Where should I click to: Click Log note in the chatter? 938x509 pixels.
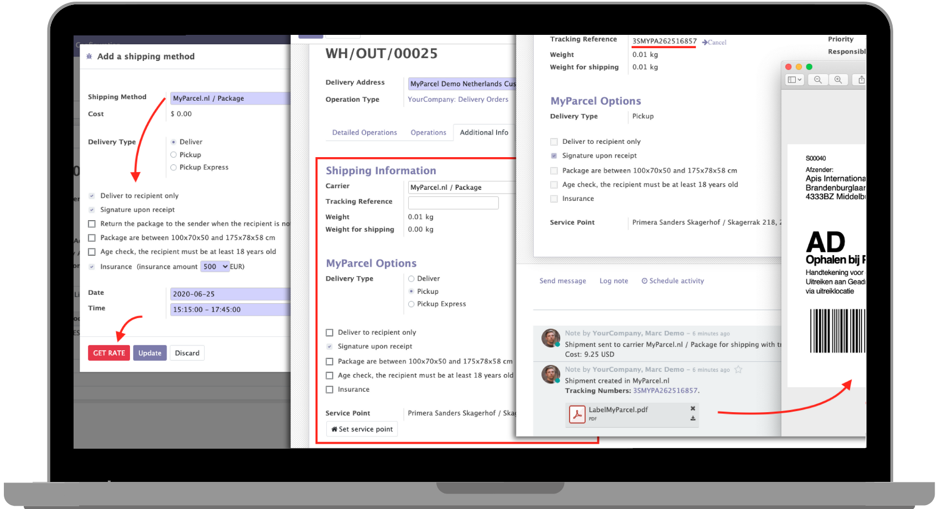[614, 281]
